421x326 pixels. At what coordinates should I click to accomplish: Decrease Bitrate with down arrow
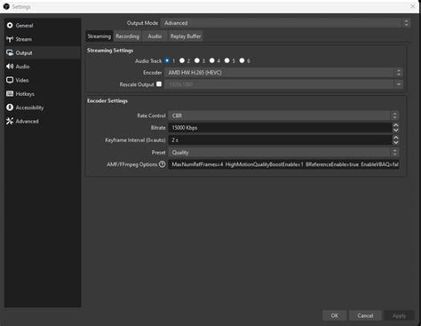point(396,130)
